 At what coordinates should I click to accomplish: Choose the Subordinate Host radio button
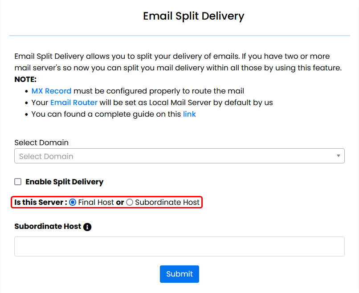tap(130, 202)
